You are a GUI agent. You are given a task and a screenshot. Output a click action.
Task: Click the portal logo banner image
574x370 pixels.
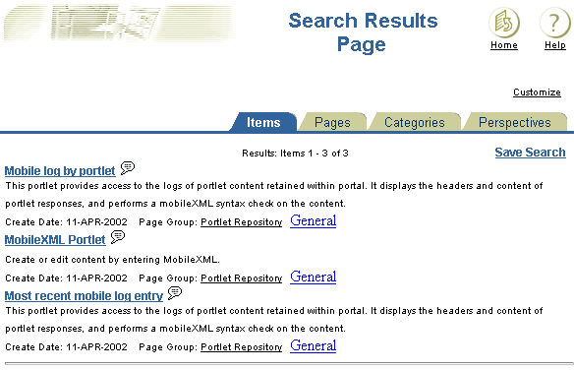click(x=118, y=23)
